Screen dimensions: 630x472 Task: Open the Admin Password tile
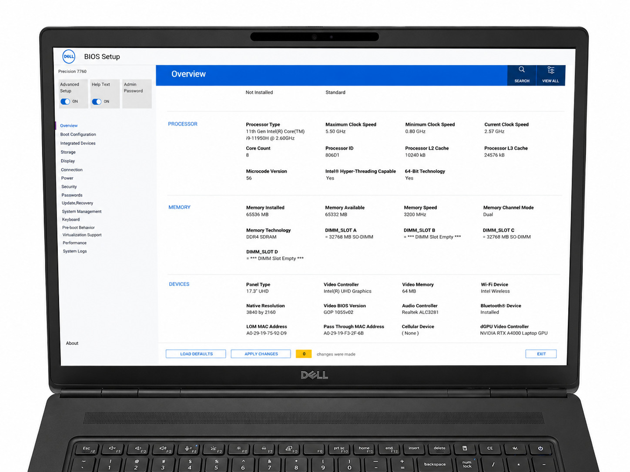tap(137, 93)
